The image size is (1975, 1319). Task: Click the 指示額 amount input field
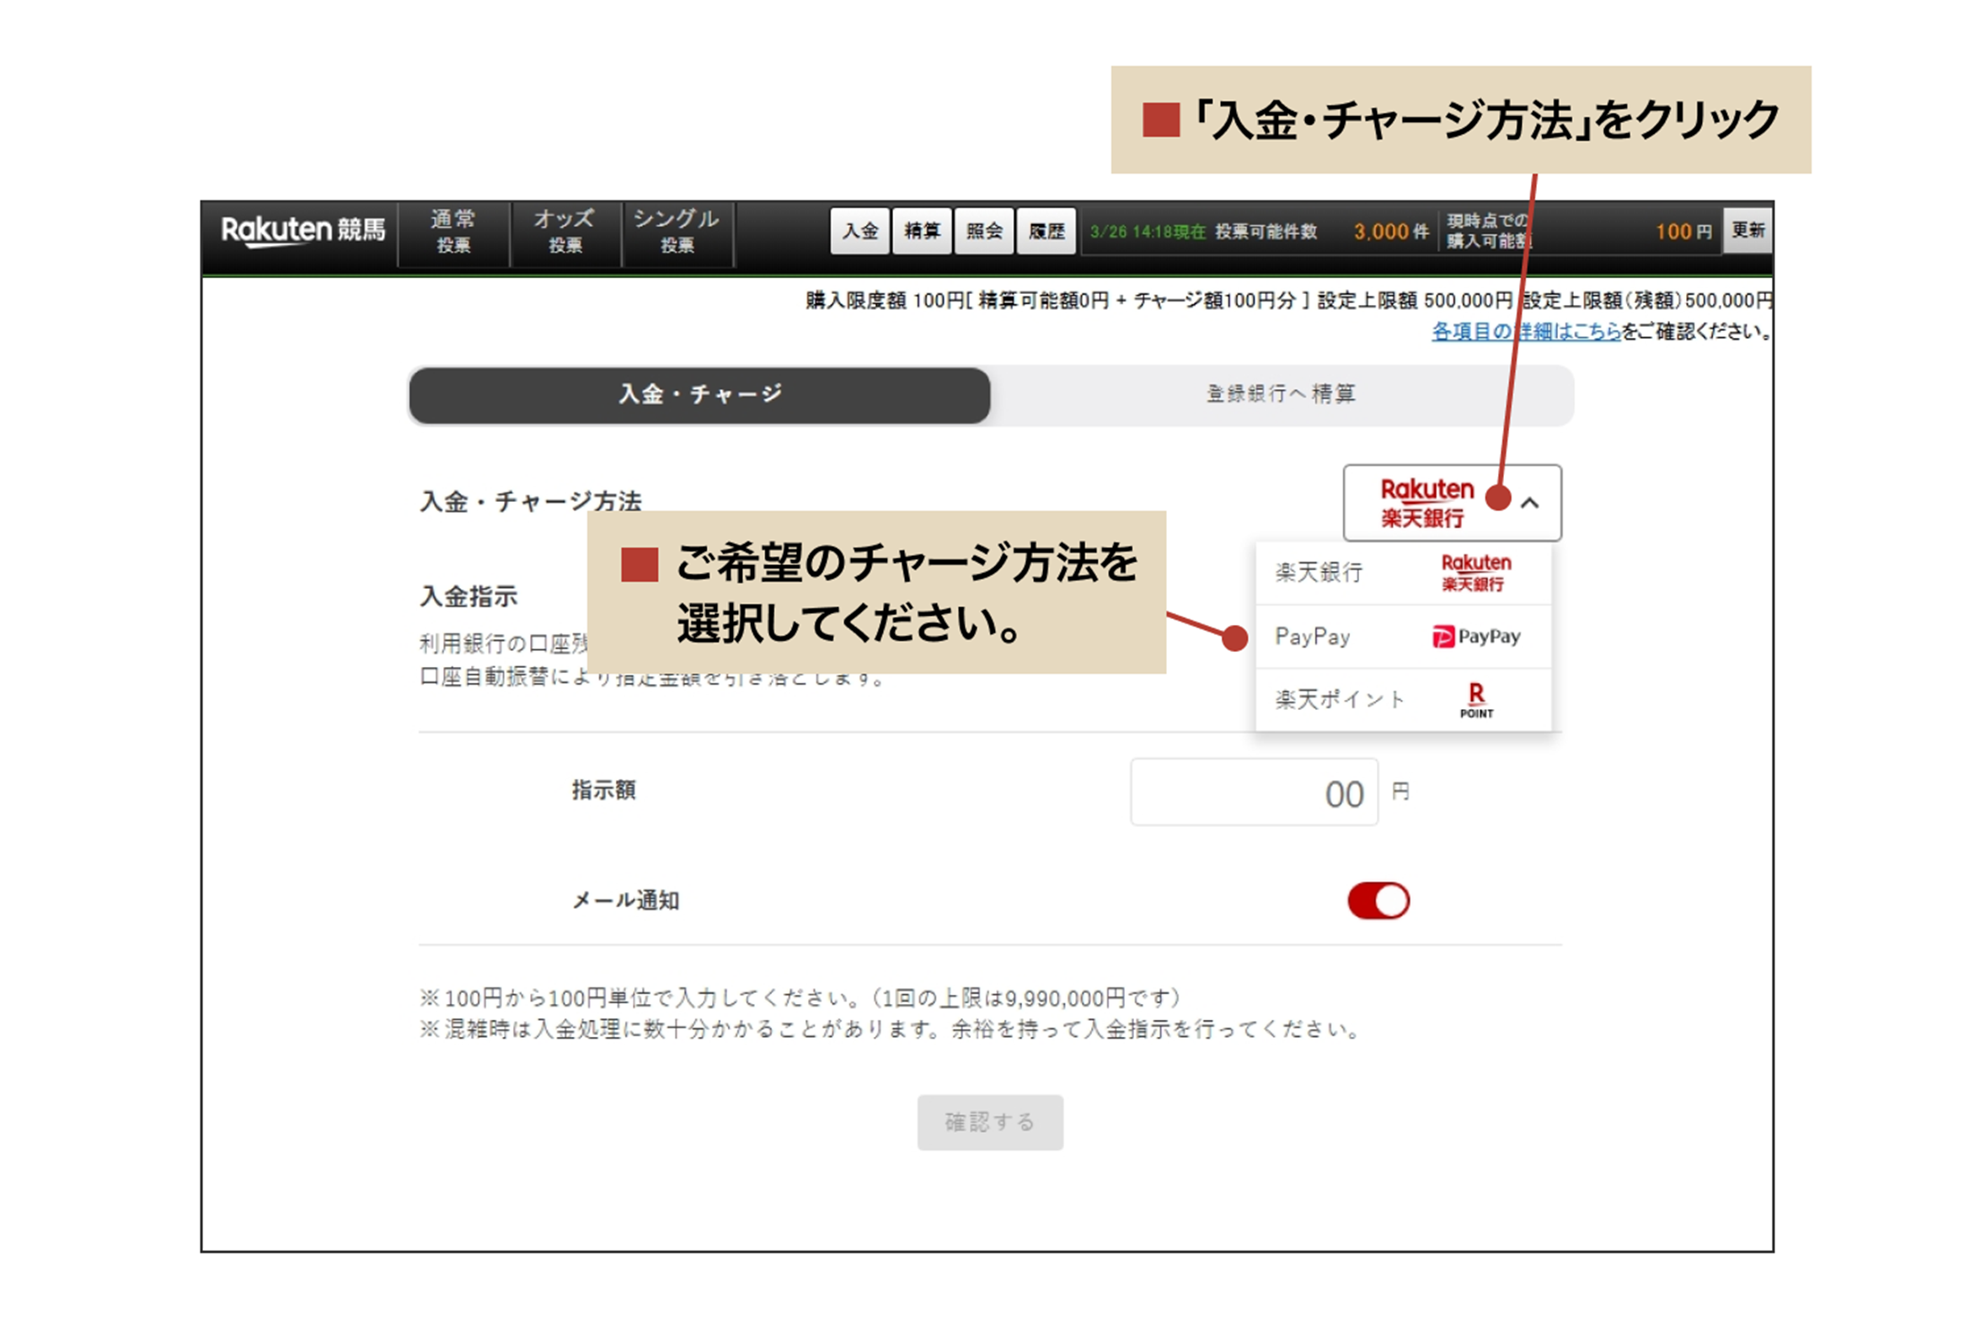(x=1254, y=793)
